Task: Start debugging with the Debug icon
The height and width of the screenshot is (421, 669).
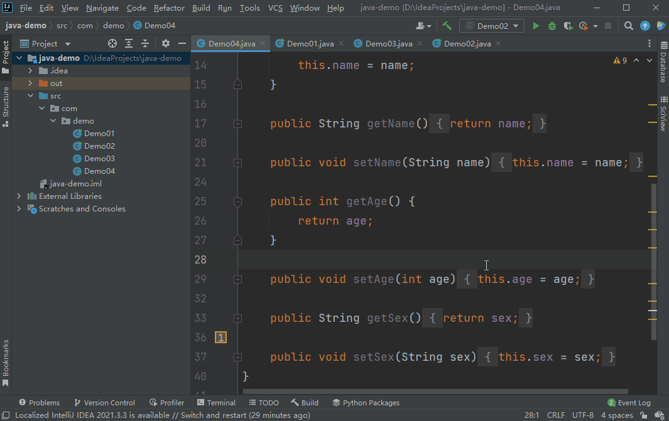Action: point(552,26)
